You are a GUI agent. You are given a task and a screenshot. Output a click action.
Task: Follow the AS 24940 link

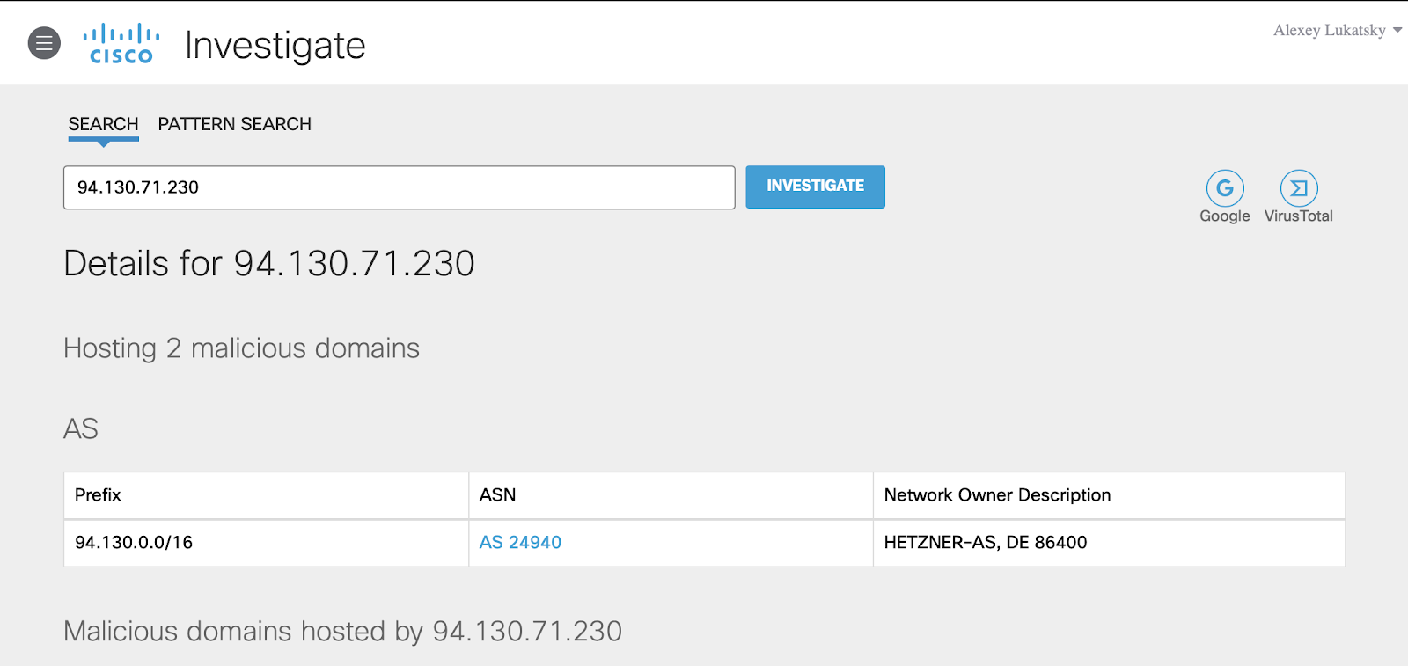(520, 543)
